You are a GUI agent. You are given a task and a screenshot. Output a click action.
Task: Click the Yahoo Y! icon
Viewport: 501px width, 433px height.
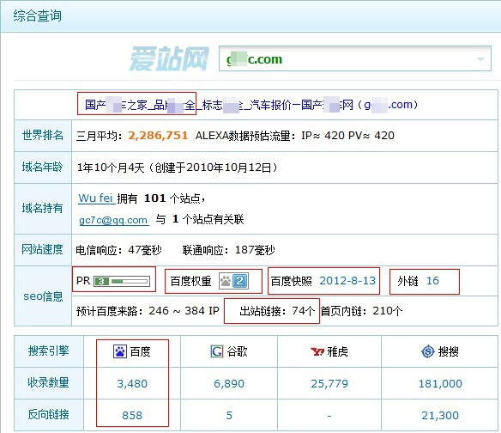pyautogui.click(x=317, y=351)
